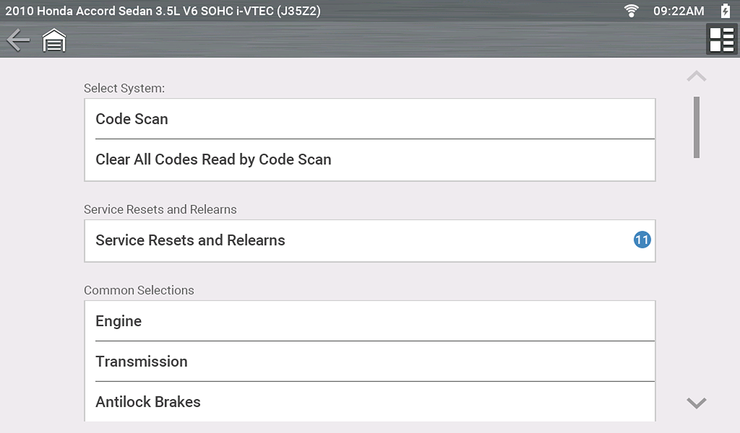
Task: Click the blue 11 count badge
Action: 642,240
